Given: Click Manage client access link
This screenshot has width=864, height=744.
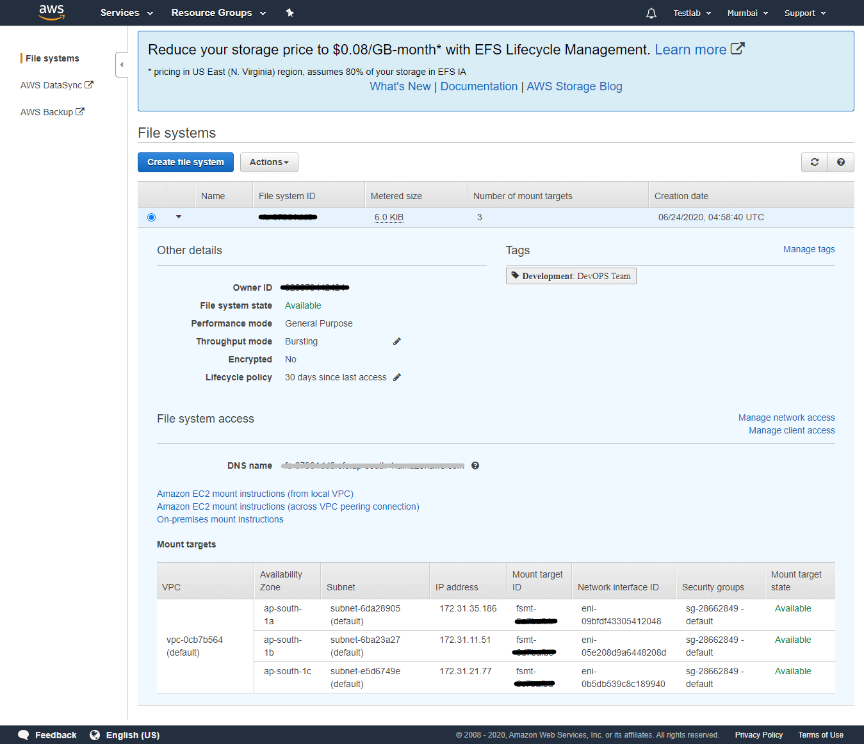Looking at the screenshot, I should tap(792, 430).
